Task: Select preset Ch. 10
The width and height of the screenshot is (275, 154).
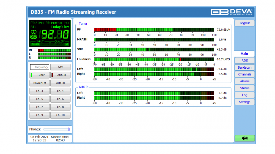Action: click(x=60, y=115)
